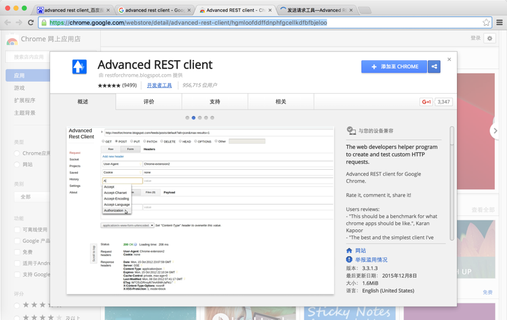Tick the 适用于Android checkbox

coord(17,263)
